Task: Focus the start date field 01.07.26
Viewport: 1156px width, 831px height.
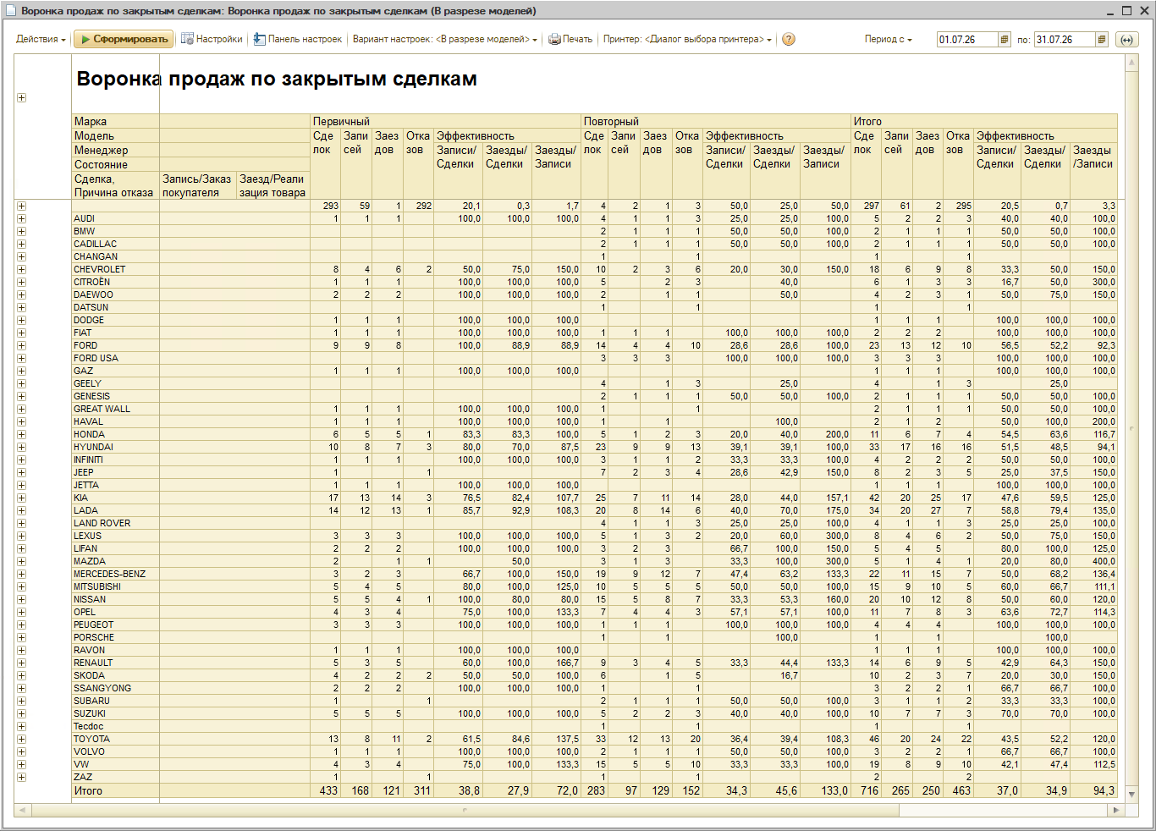Action: coord(967,40)
